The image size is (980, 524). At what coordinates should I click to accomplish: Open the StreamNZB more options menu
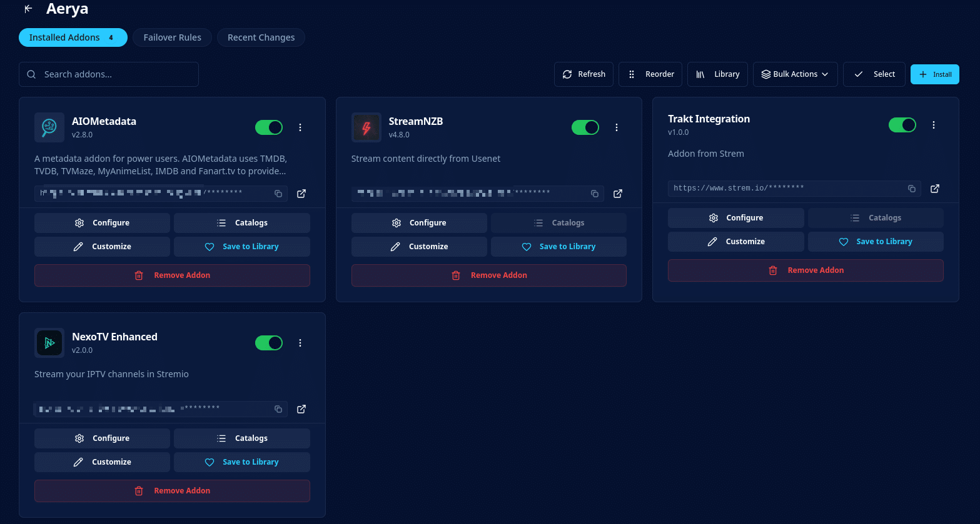617,127
